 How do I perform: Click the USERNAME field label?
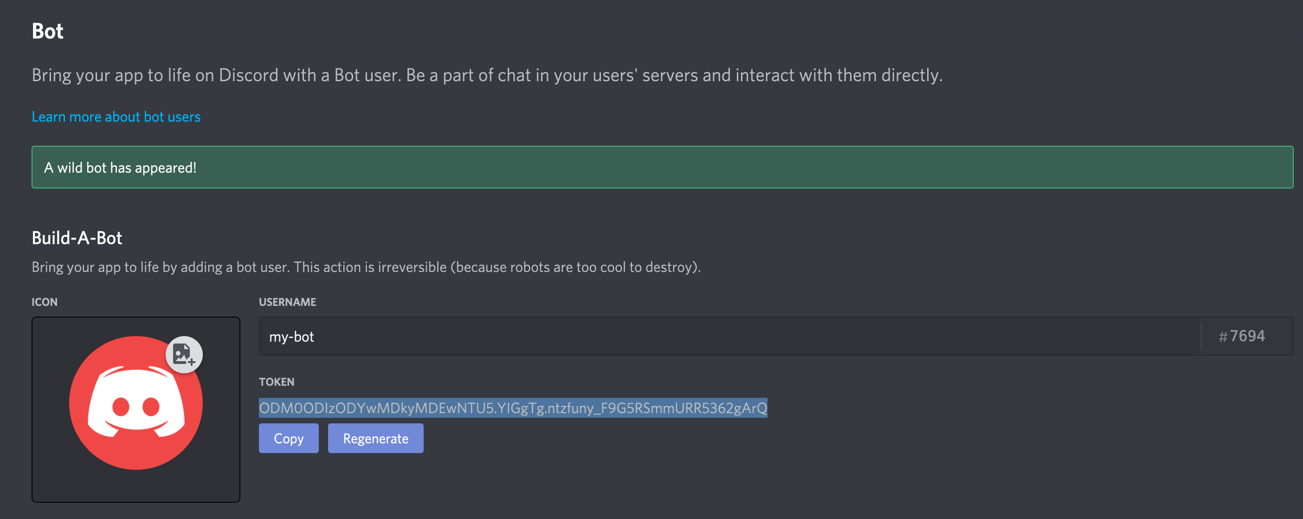pyautogui.click(x=287, y=302)
